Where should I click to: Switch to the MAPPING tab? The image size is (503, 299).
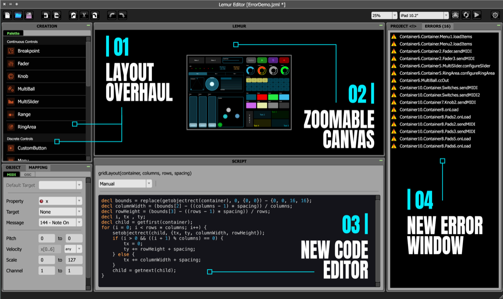[38, 167]
